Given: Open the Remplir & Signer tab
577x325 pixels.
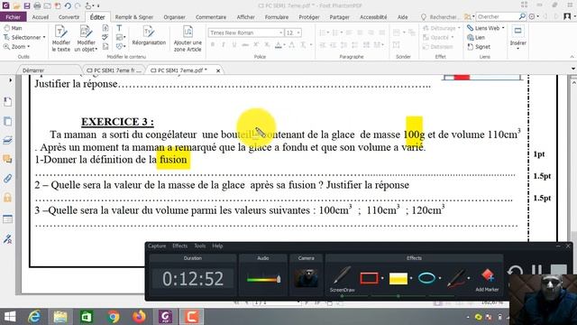Looking at the screenshot, I should 134,17.
